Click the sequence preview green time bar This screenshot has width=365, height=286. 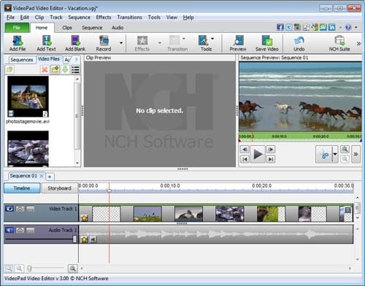click(300, 136)
